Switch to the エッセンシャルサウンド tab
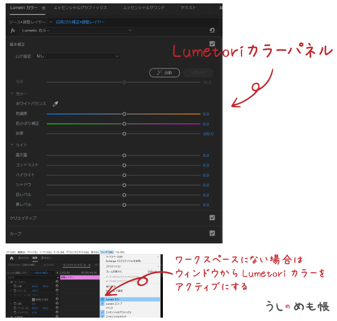This screenshot has width=337, height=321. pos(144,8)
